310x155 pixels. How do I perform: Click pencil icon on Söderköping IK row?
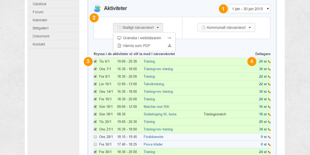tap(269, 114)
